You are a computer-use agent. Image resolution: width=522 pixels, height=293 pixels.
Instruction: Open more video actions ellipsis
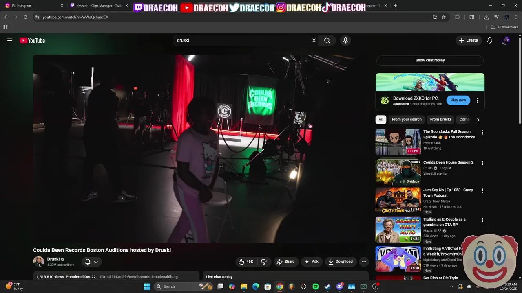pyautogui.click(x=364, y=262)
